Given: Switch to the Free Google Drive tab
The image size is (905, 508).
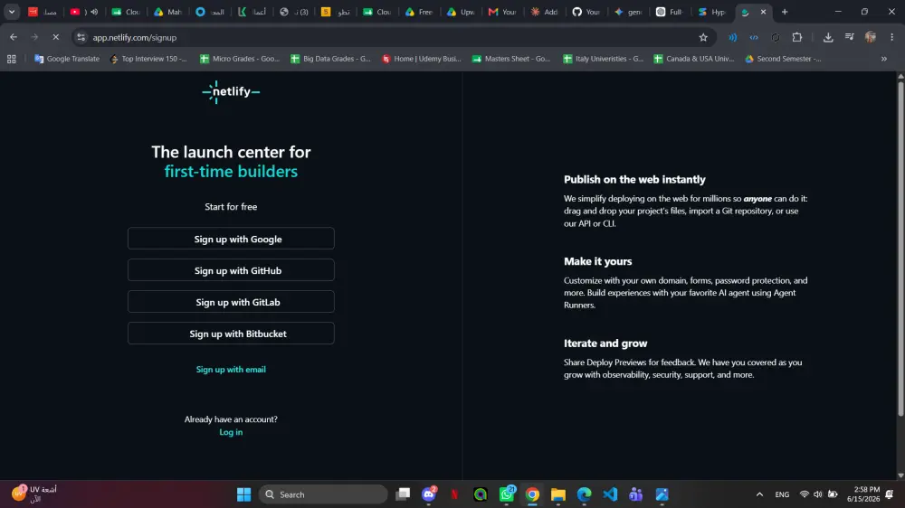Looking at the screenshot, I should (418, 12).
